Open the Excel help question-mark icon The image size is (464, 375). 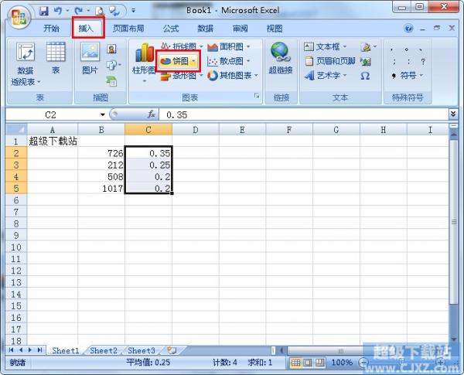click(x=408, y=29)
